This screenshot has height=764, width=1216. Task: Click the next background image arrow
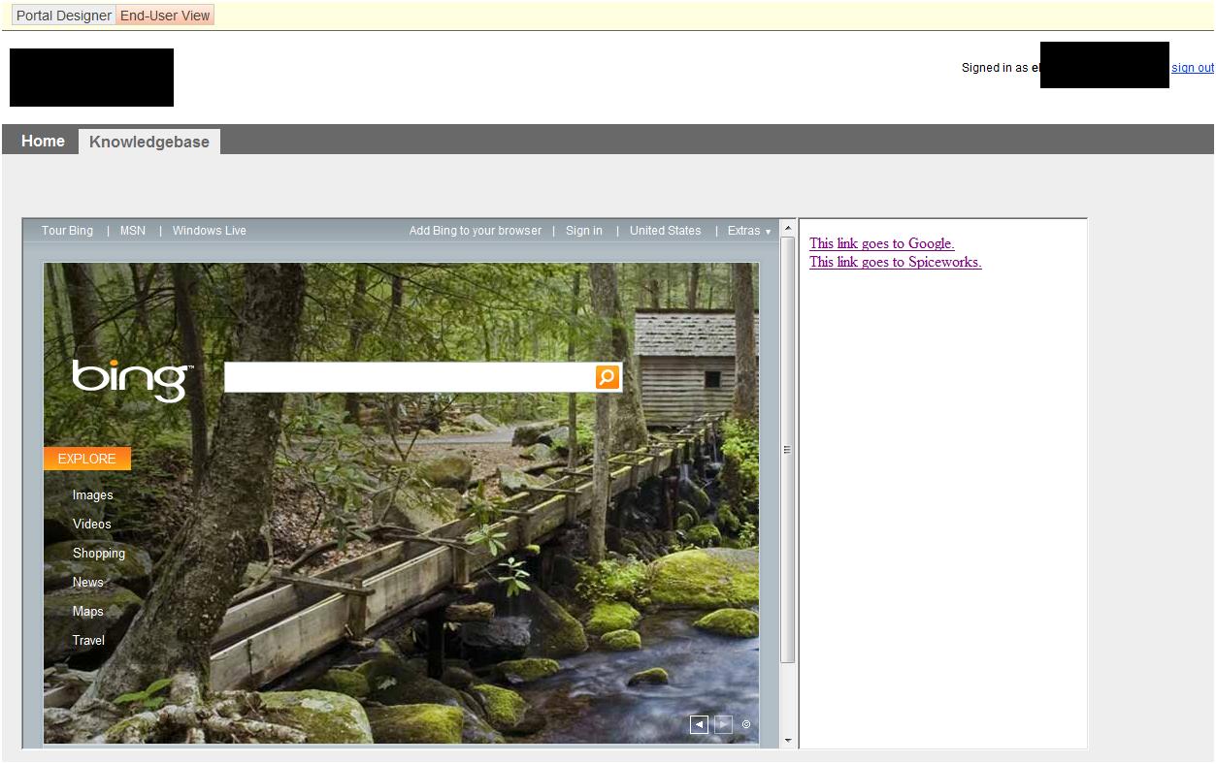722,723
